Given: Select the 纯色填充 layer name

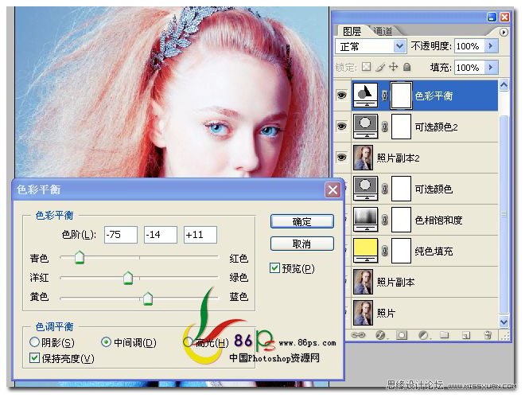Looking at the screenshot, I should click(x=434, y=252).
